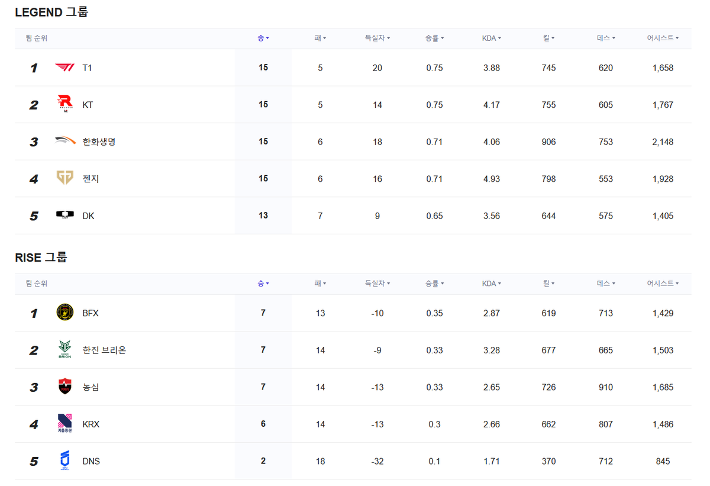Open the 젠지 team name link
The image size is (710, 486).
coord(91,179)
